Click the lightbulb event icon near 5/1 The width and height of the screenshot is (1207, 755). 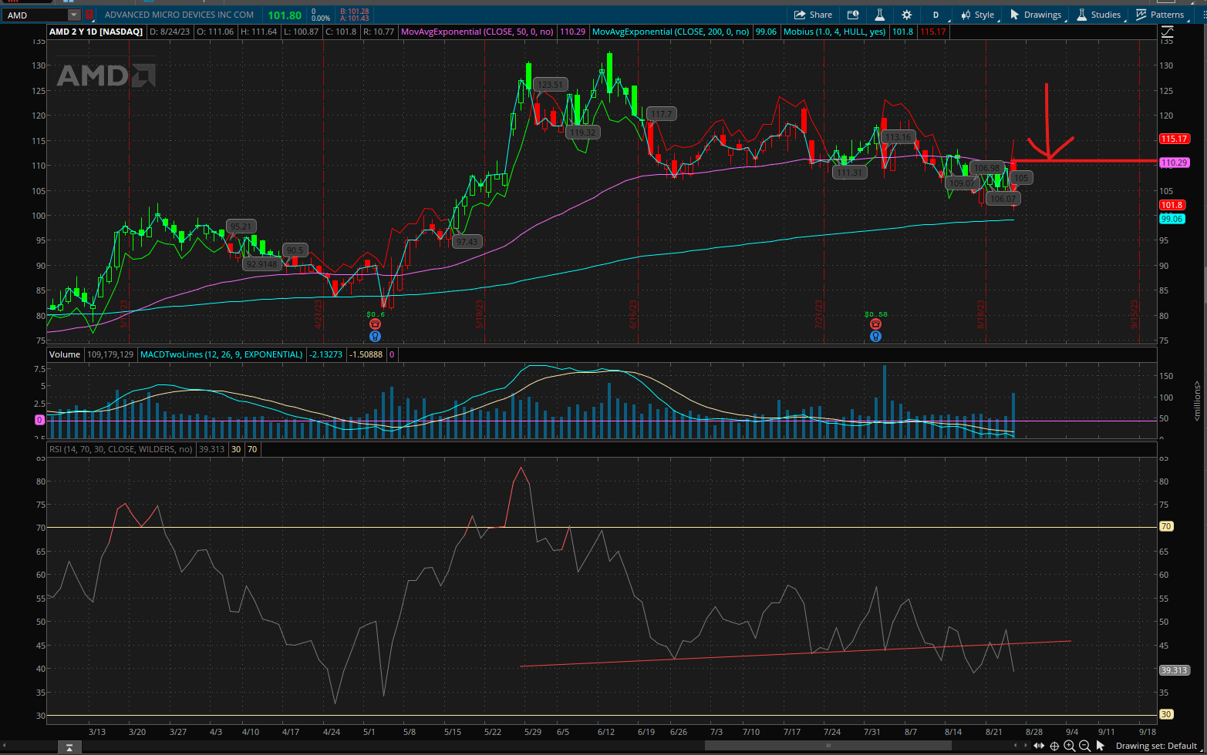pos(375,336)
